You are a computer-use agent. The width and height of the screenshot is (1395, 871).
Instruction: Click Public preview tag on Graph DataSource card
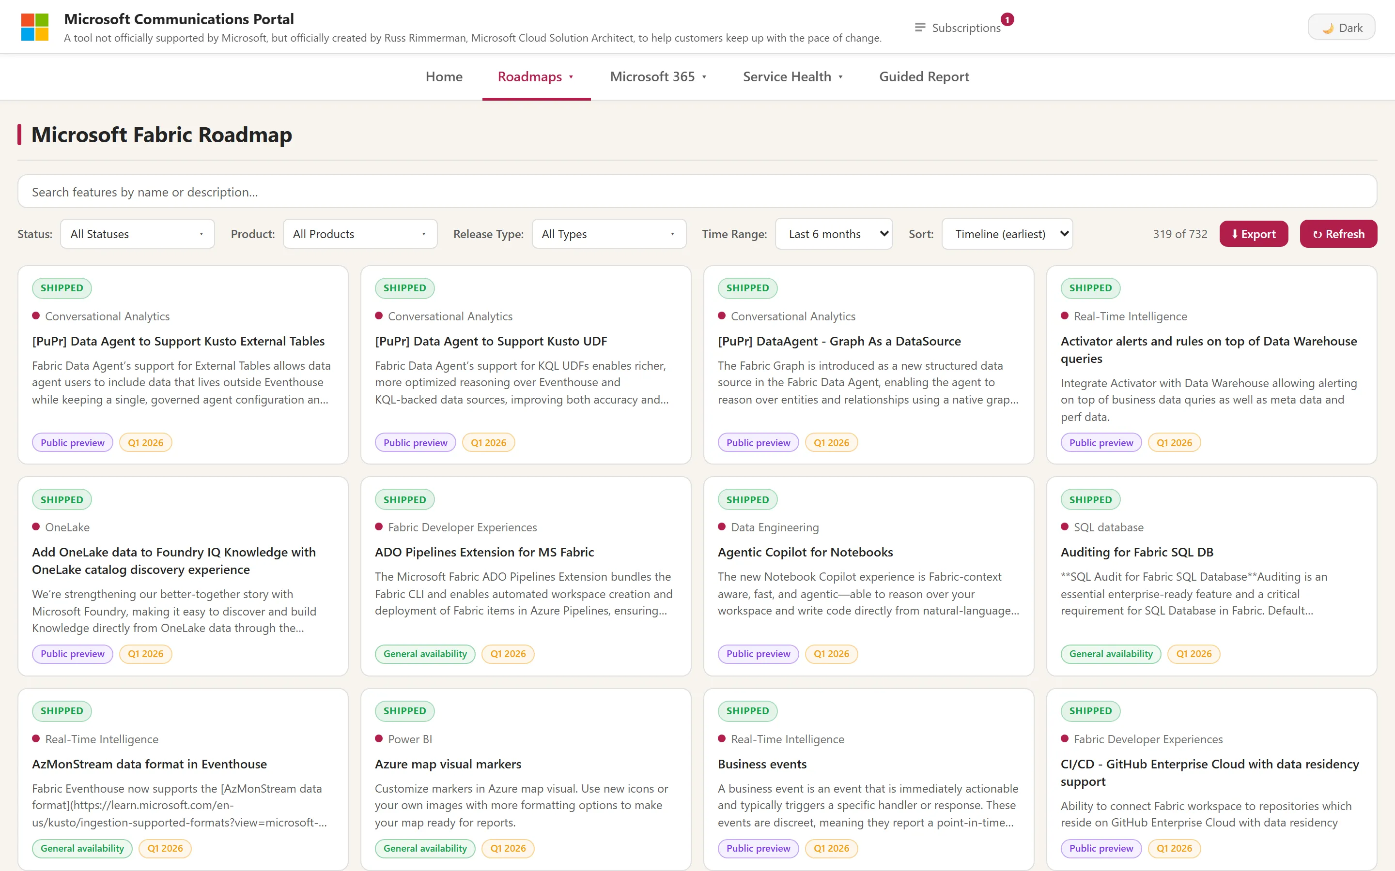(x=758, y=442)
